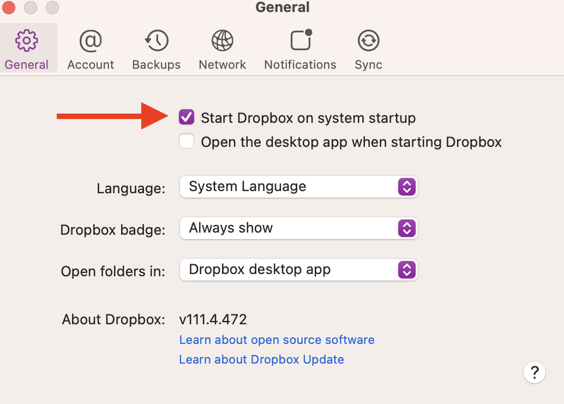The image size is (564, 404).
Task: Open the Account tab @ icon
Action: (x=91, y=41)
